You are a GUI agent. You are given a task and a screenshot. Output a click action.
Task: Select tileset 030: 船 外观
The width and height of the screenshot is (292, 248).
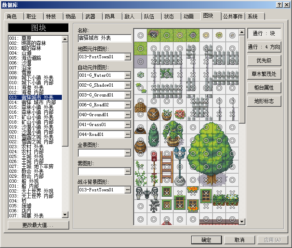point(35,181)
